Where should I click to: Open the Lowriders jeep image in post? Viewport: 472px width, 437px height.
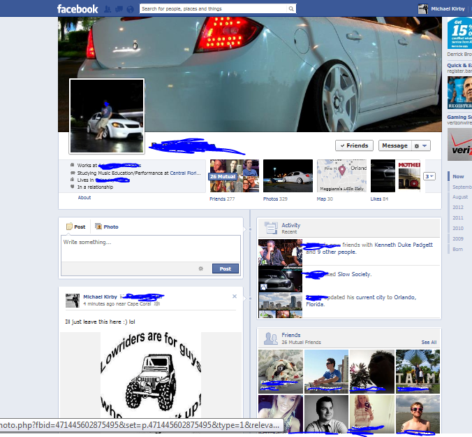pyautogui.click(x=151, y=375)
